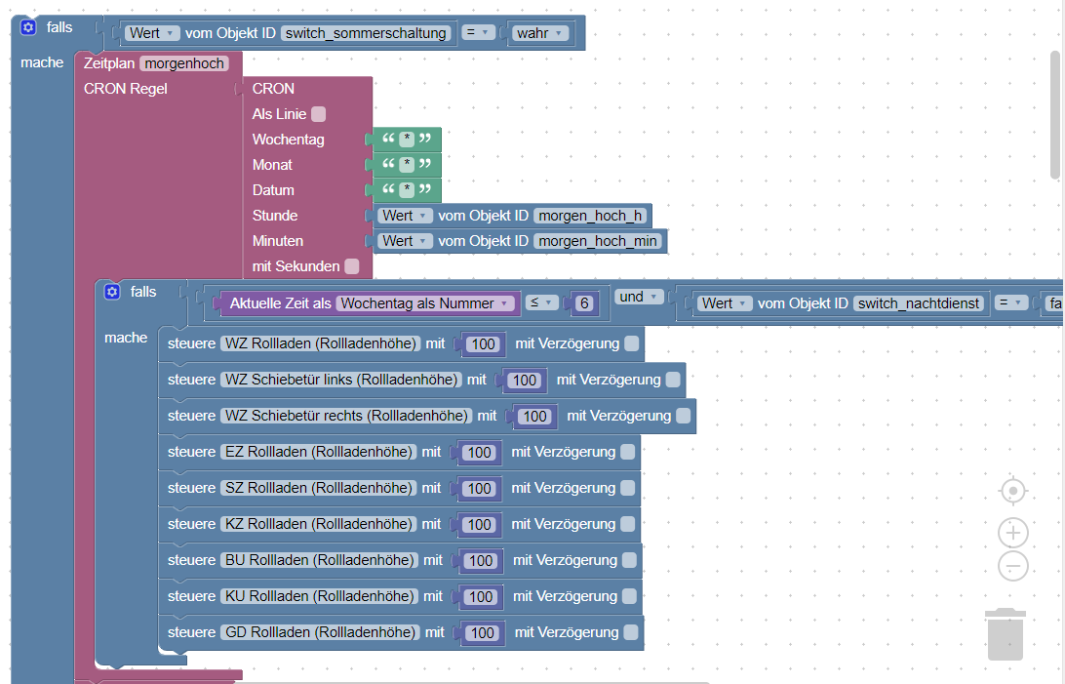Select object WZ Rollladen (Rollladenhöhe)
This screenshot has width=1065, height=684.
coord(321,343)
